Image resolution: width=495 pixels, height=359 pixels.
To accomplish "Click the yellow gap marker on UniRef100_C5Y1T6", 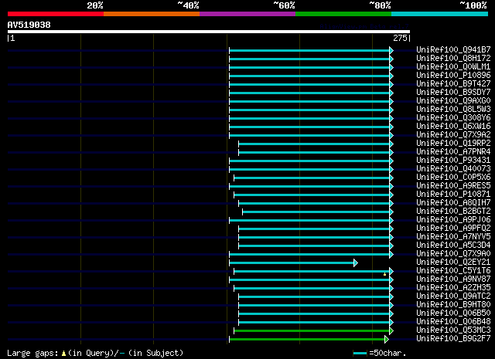I will 384,274.
